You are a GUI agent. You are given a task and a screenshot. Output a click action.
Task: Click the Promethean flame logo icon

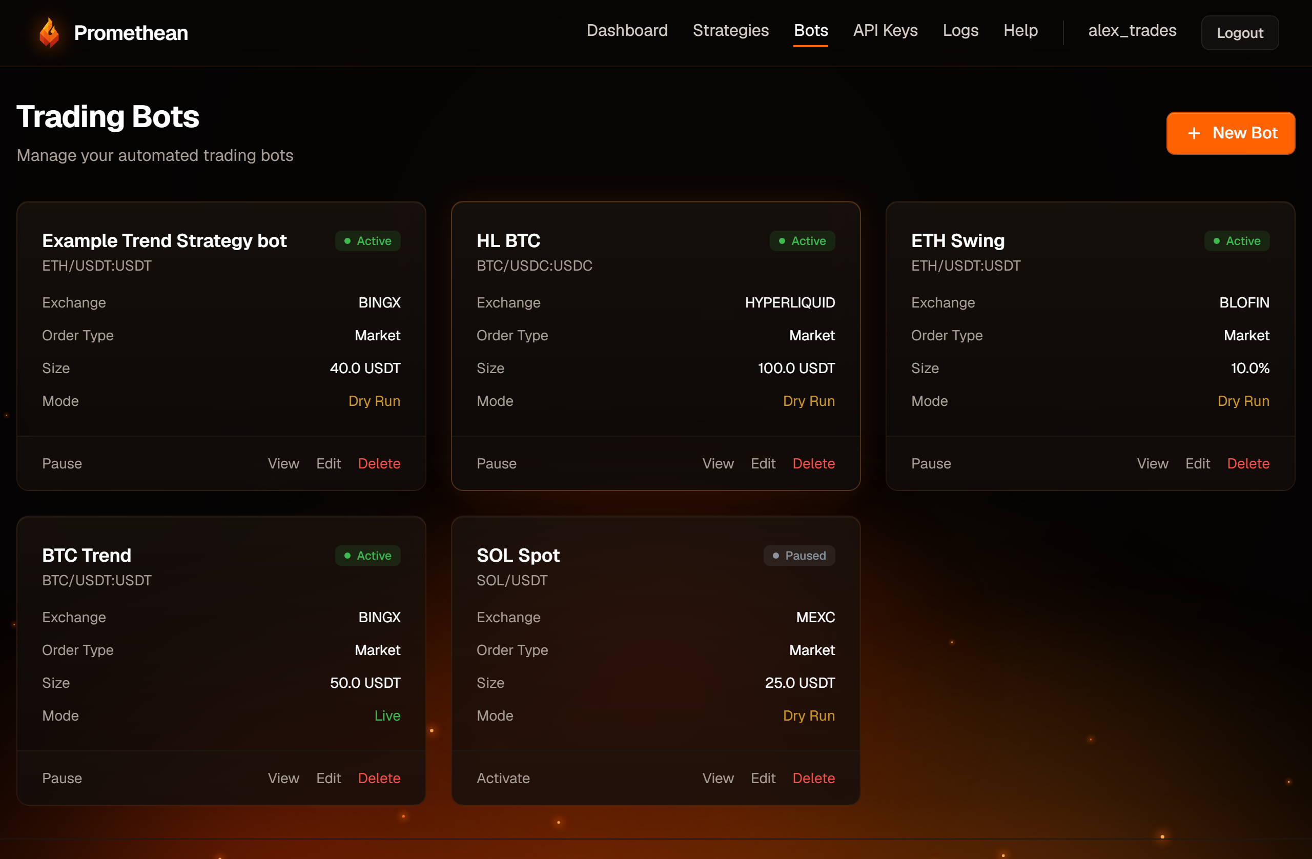pyautogui.click(x=50, y=33)
